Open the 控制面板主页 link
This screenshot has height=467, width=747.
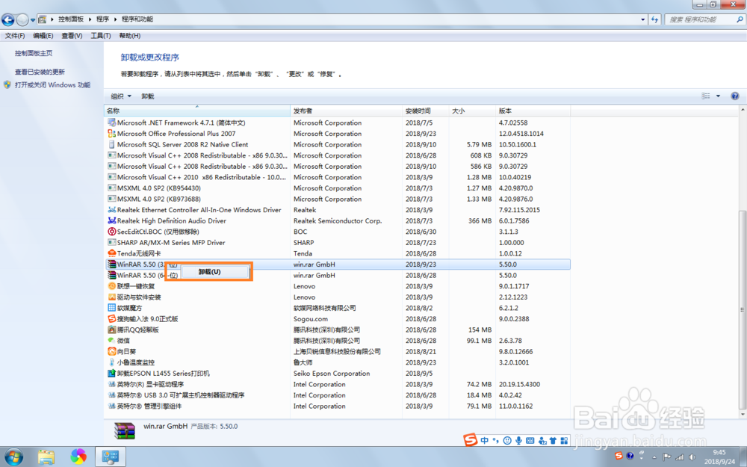point(34,53)
